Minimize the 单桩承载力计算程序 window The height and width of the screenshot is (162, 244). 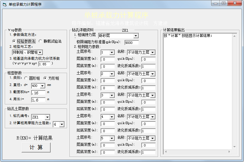[216, 3]
